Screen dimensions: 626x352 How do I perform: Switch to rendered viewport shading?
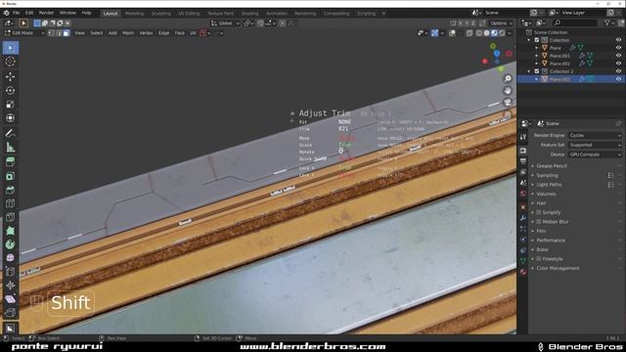(502, 33)
